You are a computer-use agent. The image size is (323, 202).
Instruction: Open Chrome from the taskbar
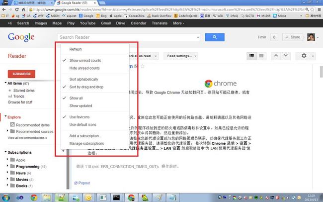(x=34, y=198)
